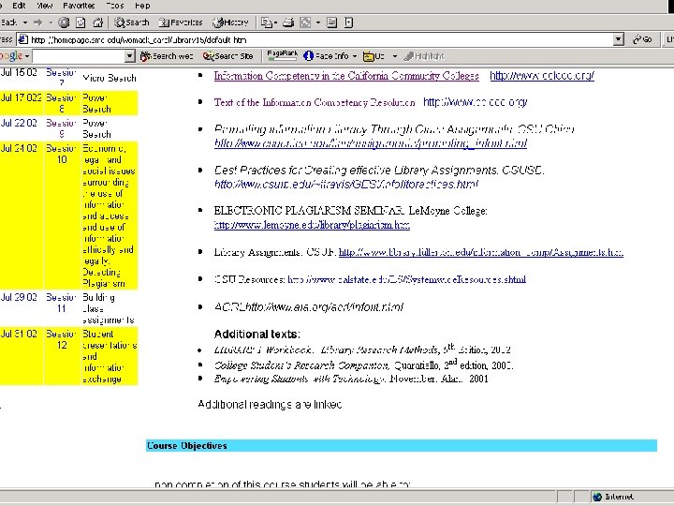Viewport: 674px width, 506px height.
Task: Open Session 9 link for Jul 22 02
Action: [x=61, y=128]
